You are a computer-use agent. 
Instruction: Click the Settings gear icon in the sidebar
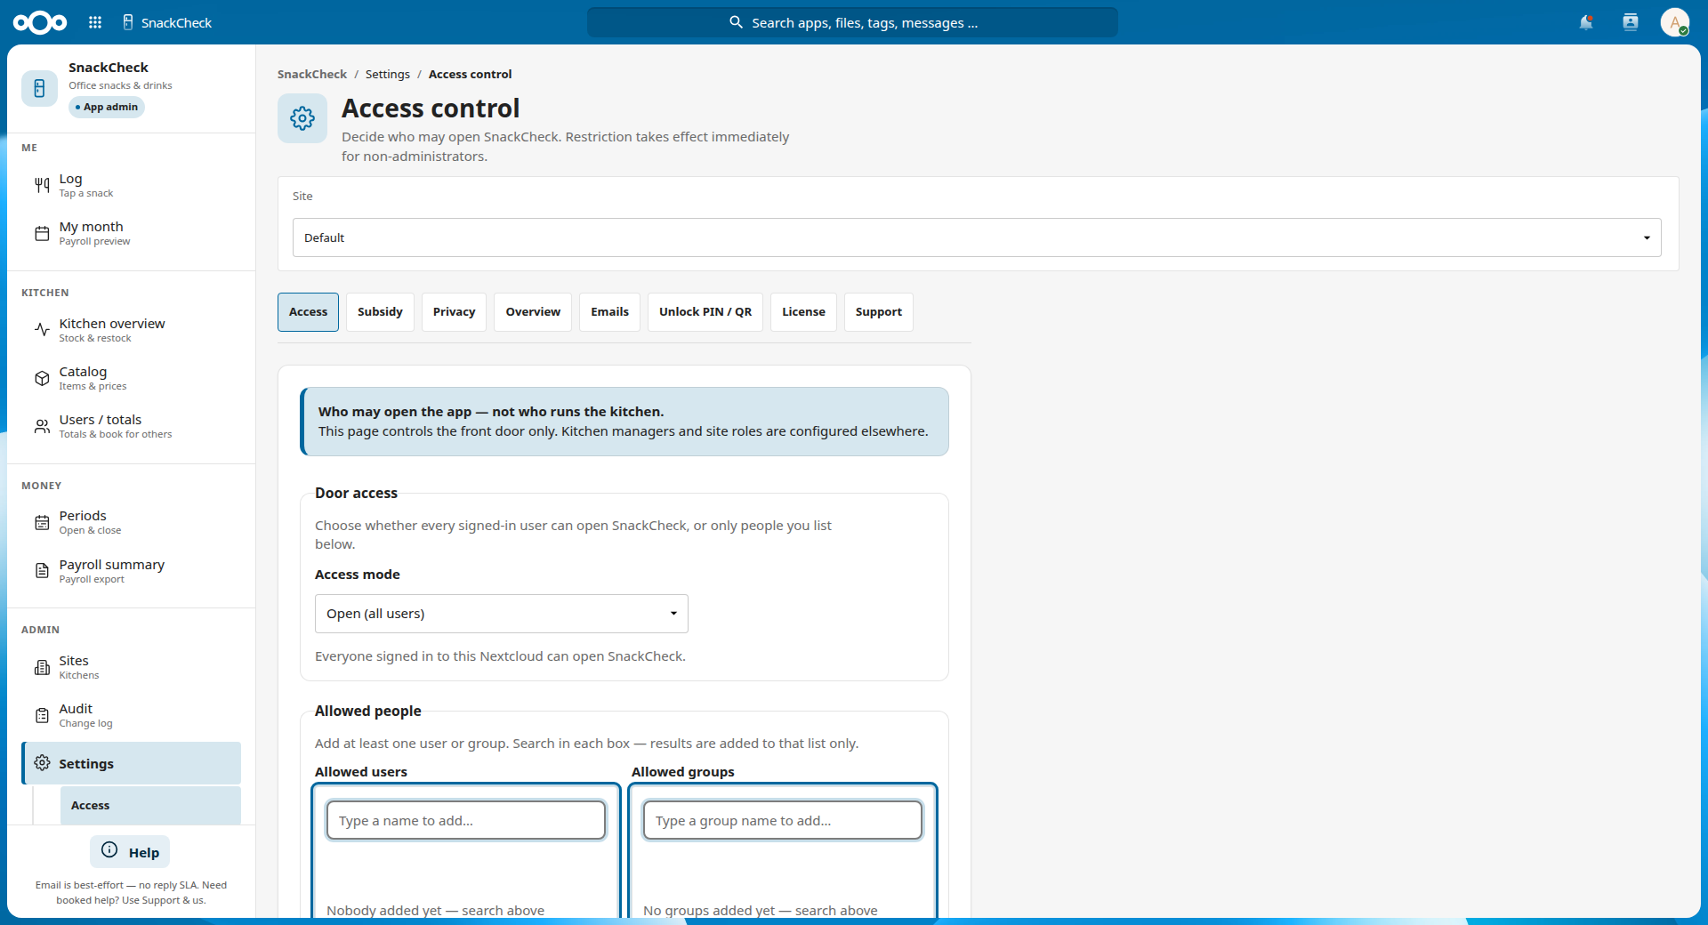[x=42, y=763]
